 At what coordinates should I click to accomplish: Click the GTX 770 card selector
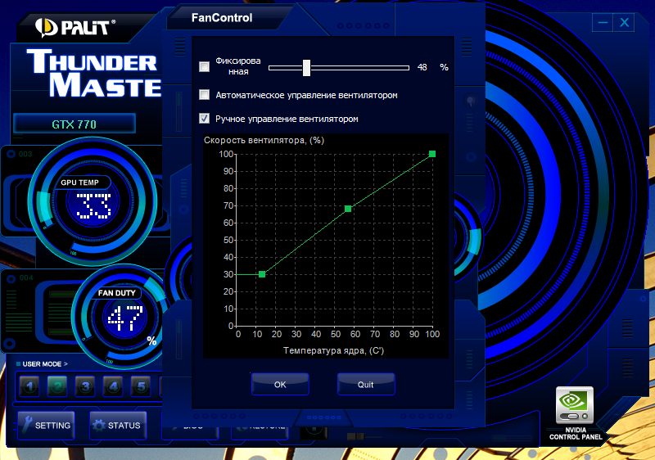[75, 124]
